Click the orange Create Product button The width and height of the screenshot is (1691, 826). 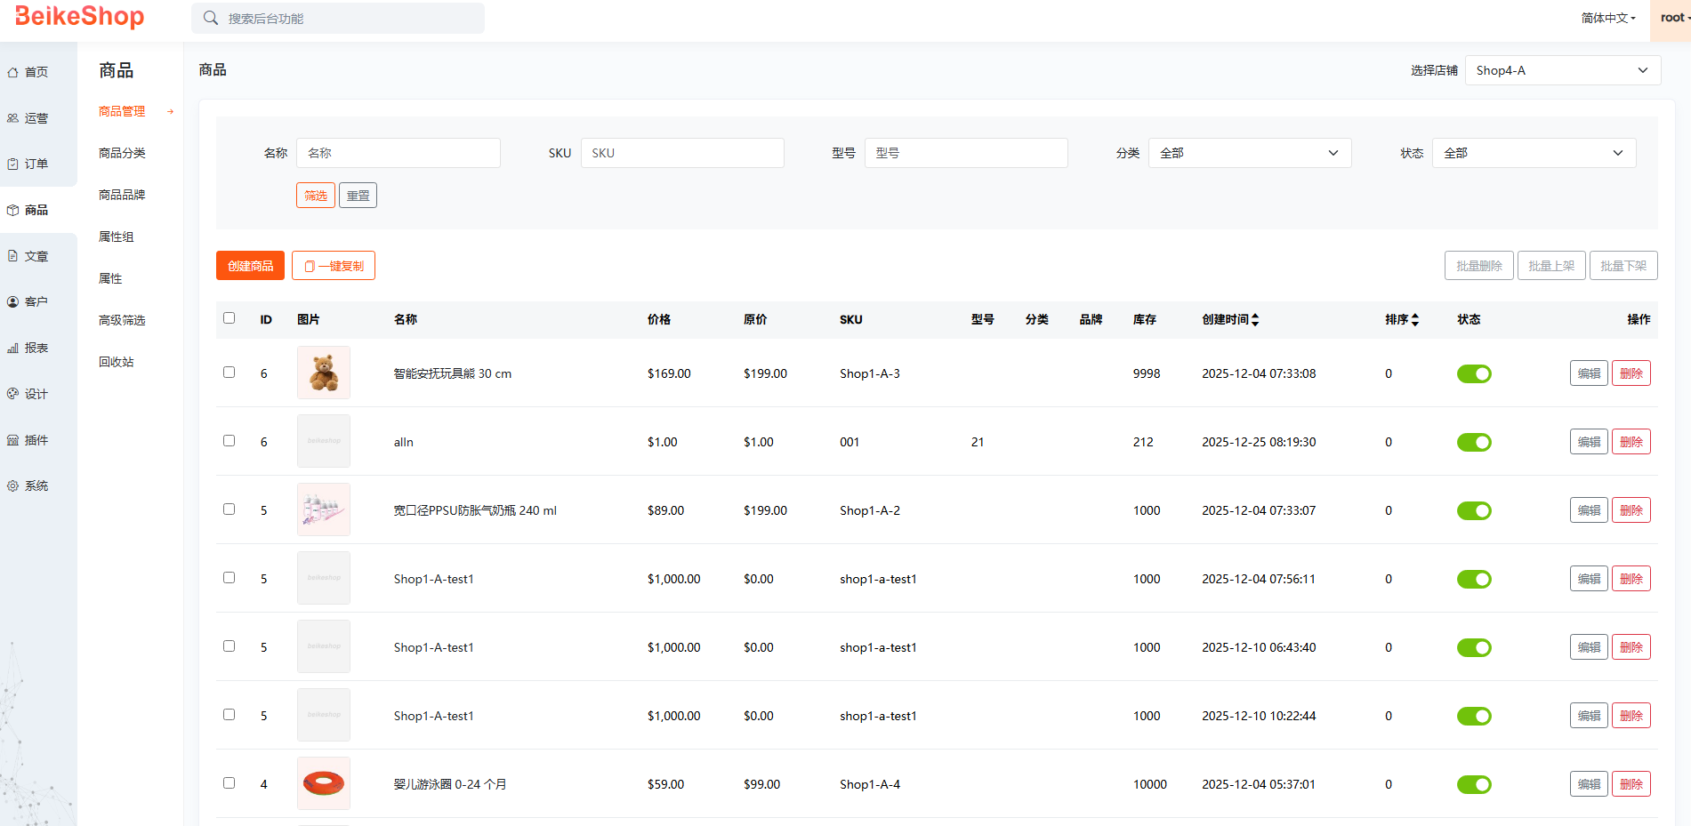click(x=250, y=266)
